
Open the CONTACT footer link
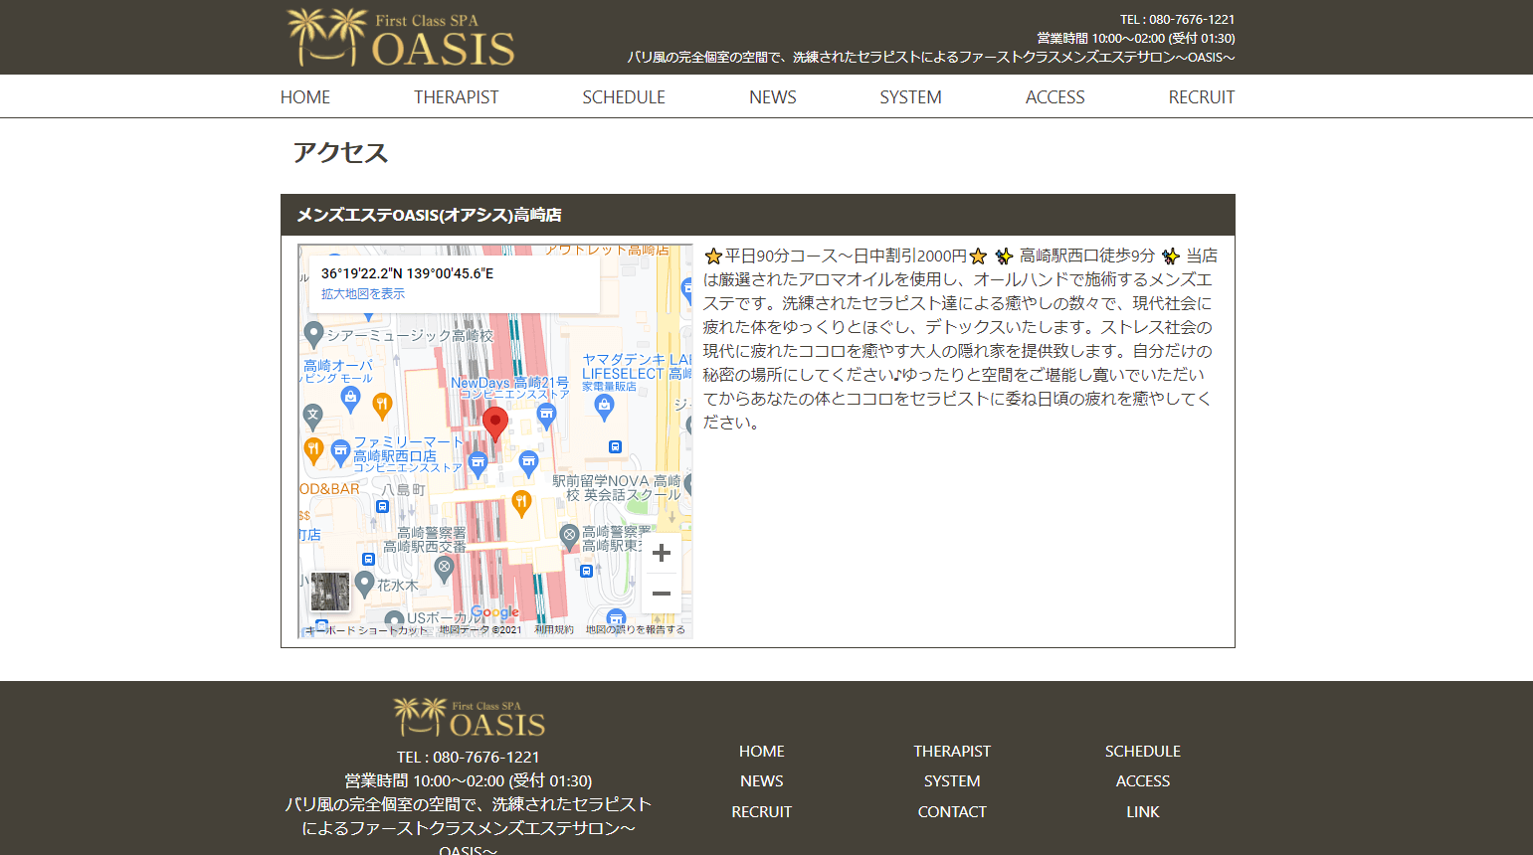952,812
